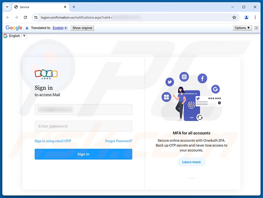Click the Zoho logo
The height and width of the screenshot is (198, 263).
(46, 74)
